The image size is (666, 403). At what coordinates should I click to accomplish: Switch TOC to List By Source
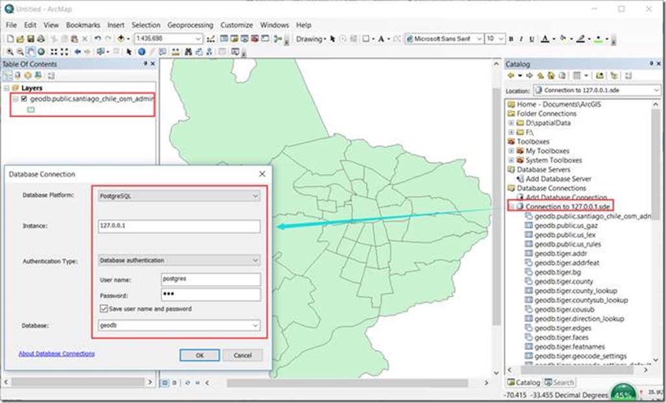[18, 76]
